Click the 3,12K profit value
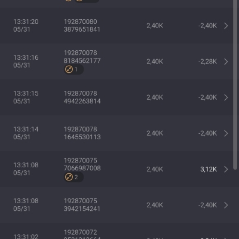This screenshot has width=239, height=239. 209,169
